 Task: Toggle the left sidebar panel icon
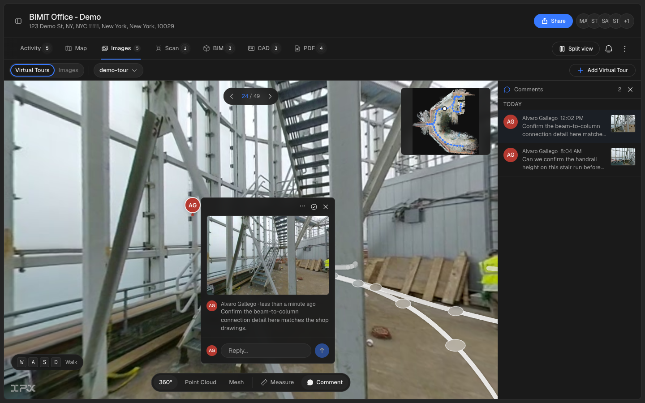click(18, 21)
